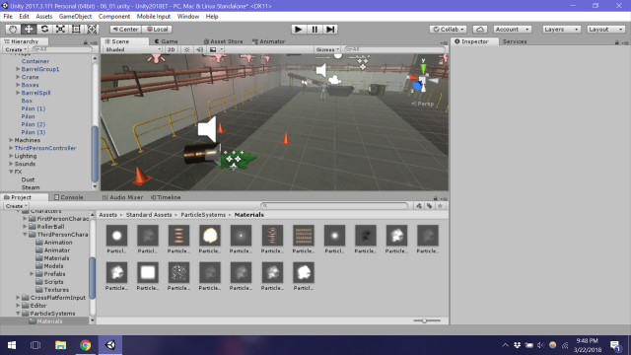Collapse the FX hierarchy group
The image size is (631, 355).
[11, 172]
